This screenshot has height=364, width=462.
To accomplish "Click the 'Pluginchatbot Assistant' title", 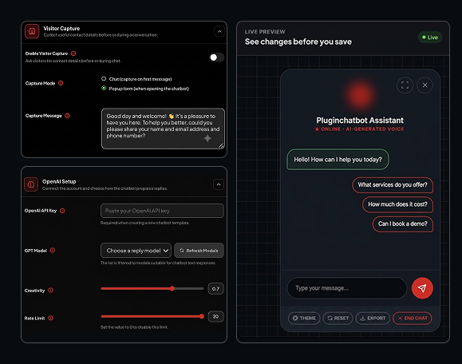I will (360, 121).
